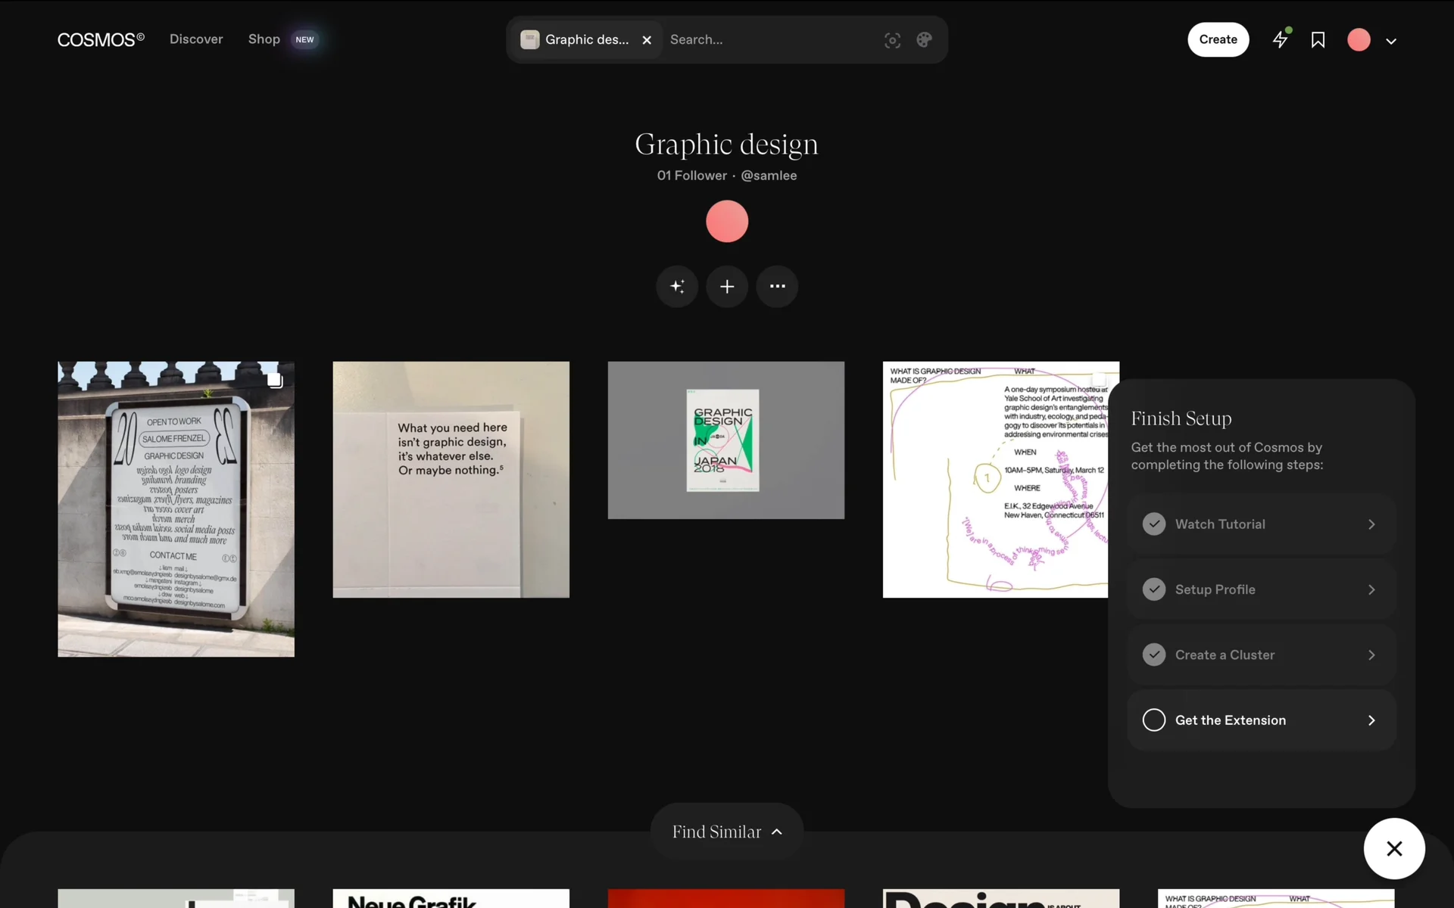Image resolution: width=1454 pixels, height=908 pixels.
Task: Expand the account dropdown arrow
Action: coord(1391,41)
